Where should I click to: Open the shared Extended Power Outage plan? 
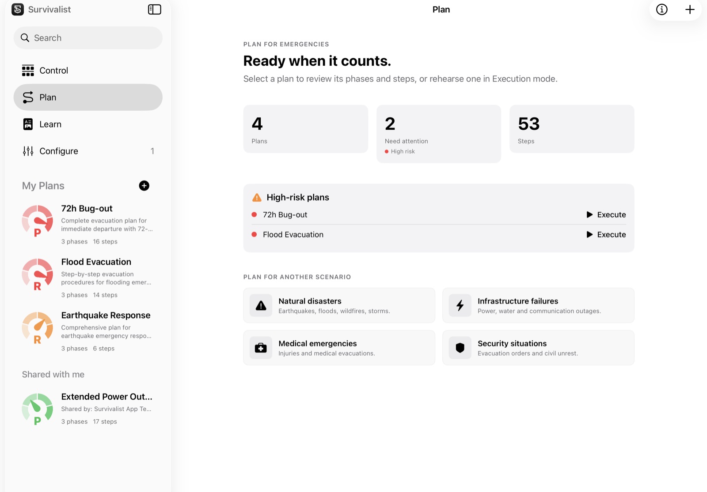click(88, 409)
